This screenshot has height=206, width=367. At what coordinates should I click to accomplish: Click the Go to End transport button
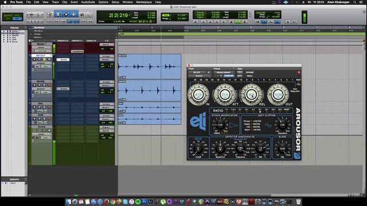[x=224, y=22]
